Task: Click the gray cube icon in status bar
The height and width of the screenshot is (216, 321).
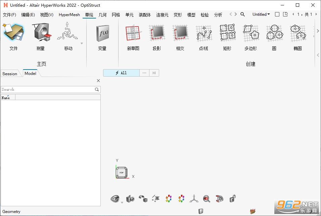Action: click(x=201, y=211)
